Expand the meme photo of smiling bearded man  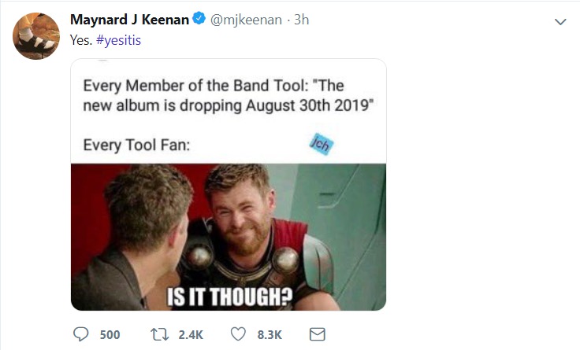(229, 237)
